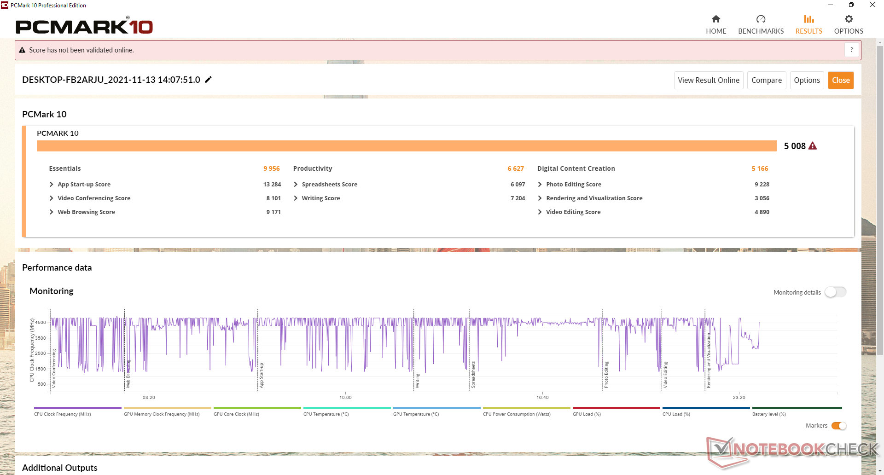
Task: Expand Spreadsheets Score
Action: (x=296, y=184)
